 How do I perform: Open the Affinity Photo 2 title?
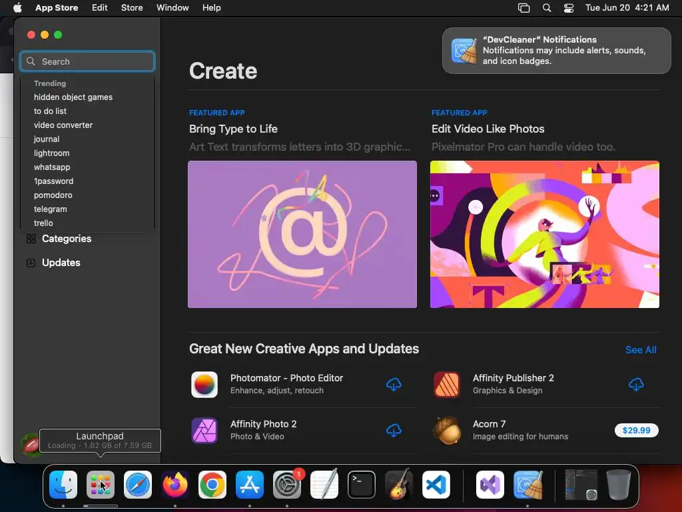pyautogui.click(x=263, y=424)
